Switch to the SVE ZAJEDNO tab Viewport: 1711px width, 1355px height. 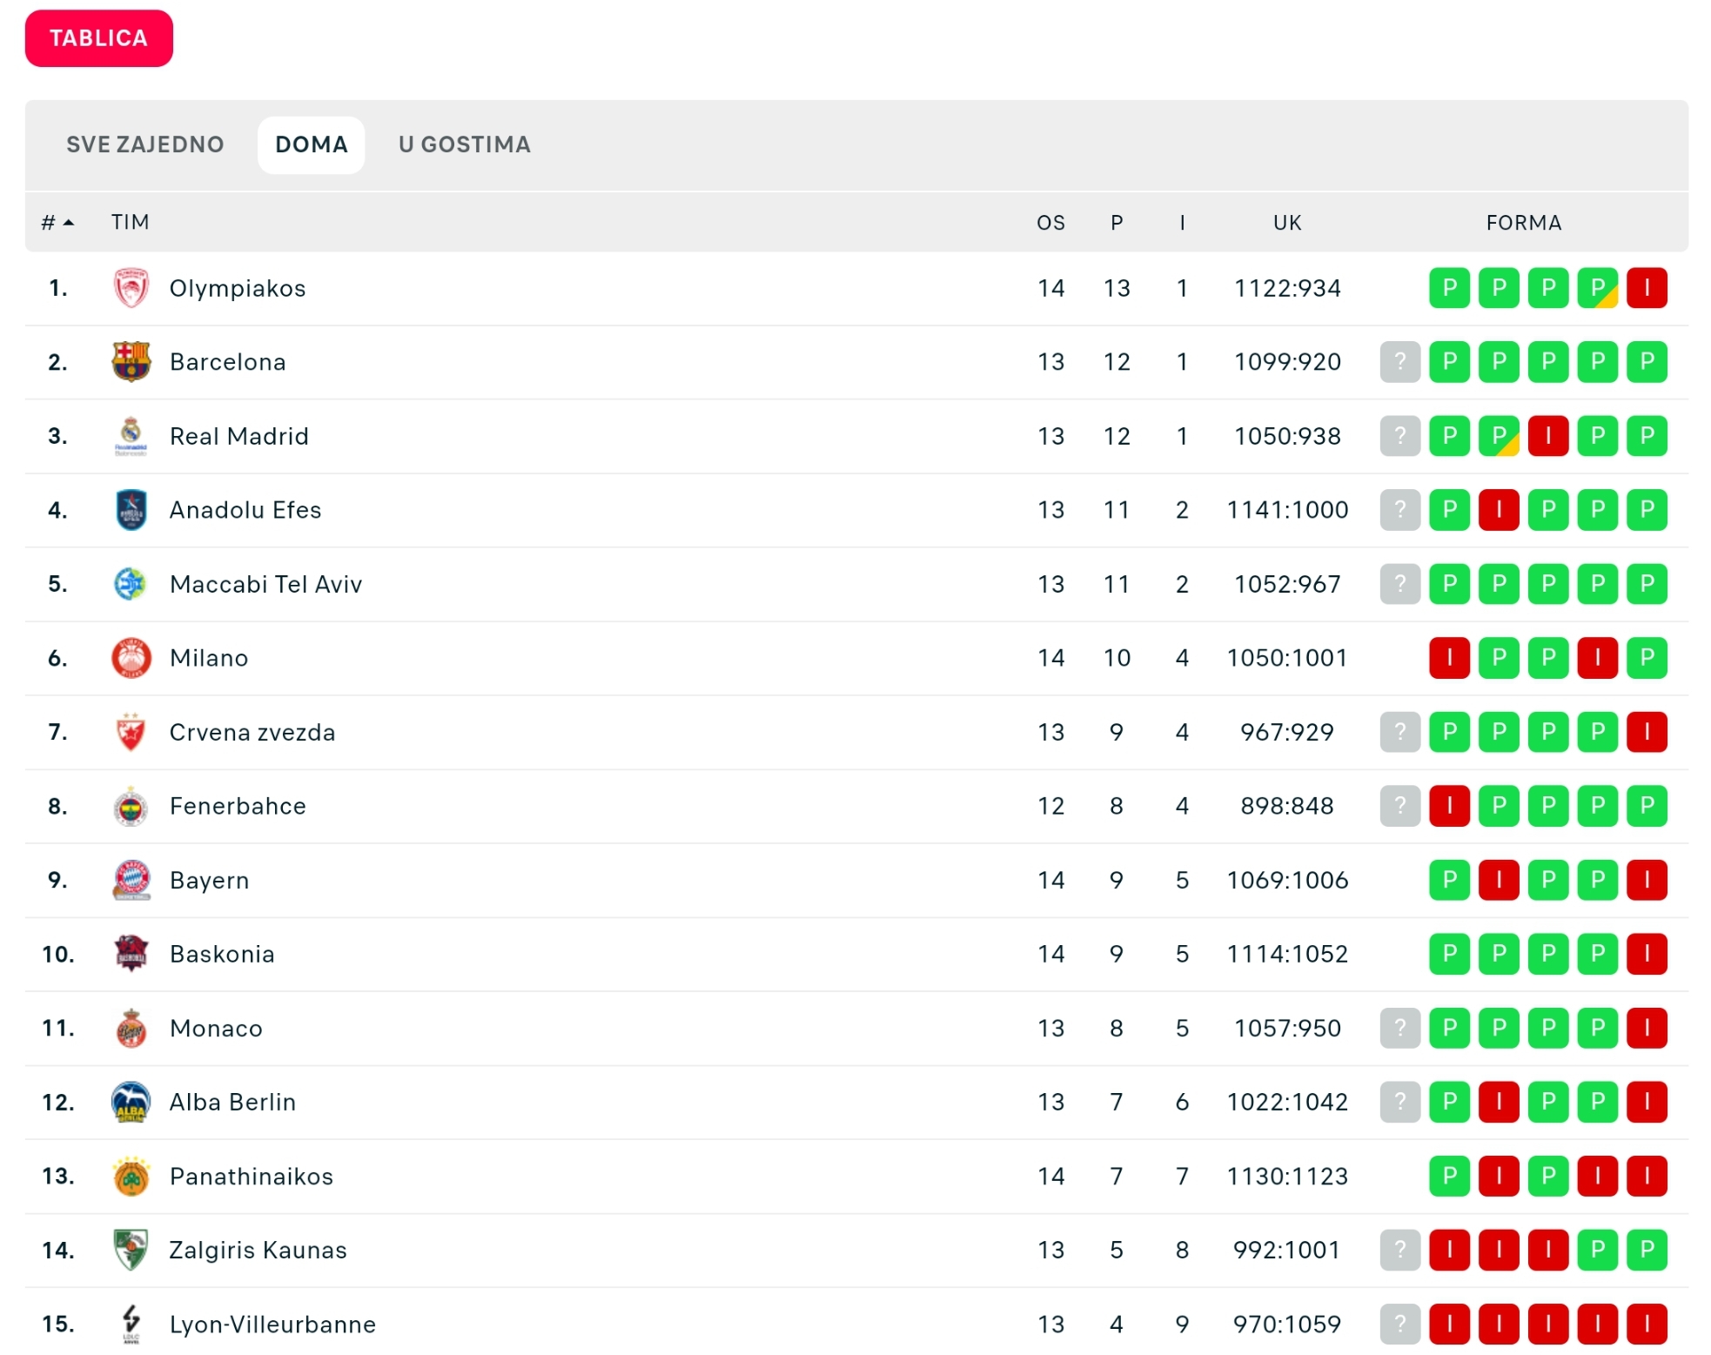click(x=145, y=144)
